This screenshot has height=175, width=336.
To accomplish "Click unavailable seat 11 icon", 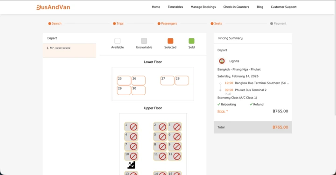I will (x=162, y=156).
